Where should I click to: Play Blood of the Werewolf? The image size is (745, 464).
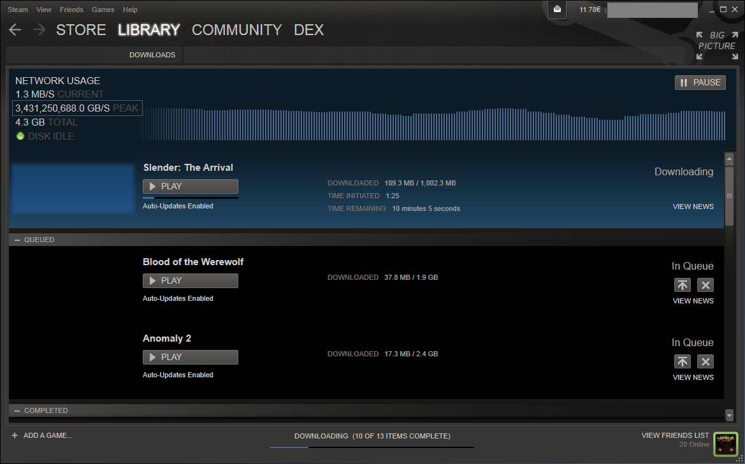191,281
